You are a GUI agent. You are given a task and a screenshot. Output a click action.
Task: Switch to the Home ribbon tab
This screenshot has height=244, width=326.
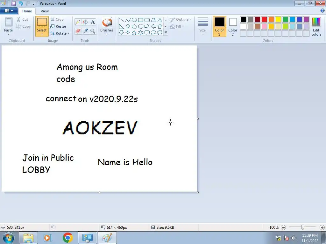coord(27,11)
